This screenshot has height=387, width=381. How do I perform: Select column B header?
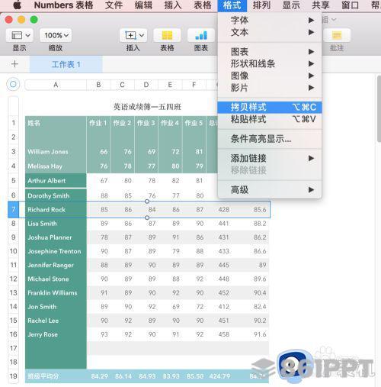tap(98, 85)
